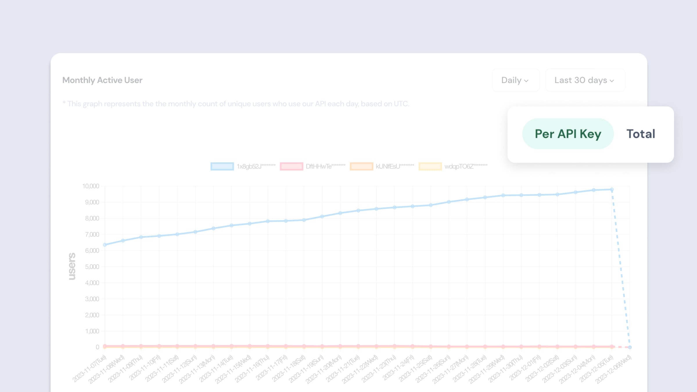
Task: Click the 10,000 y-axis label
Action: pyautogui.click(x=91, y=186)
